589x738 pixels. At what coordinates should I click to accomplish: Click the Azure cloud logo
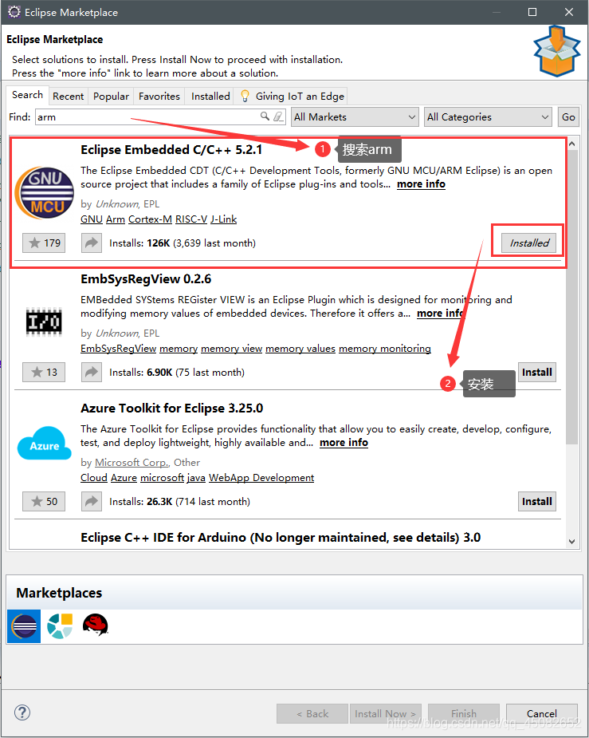click(44, 444)
